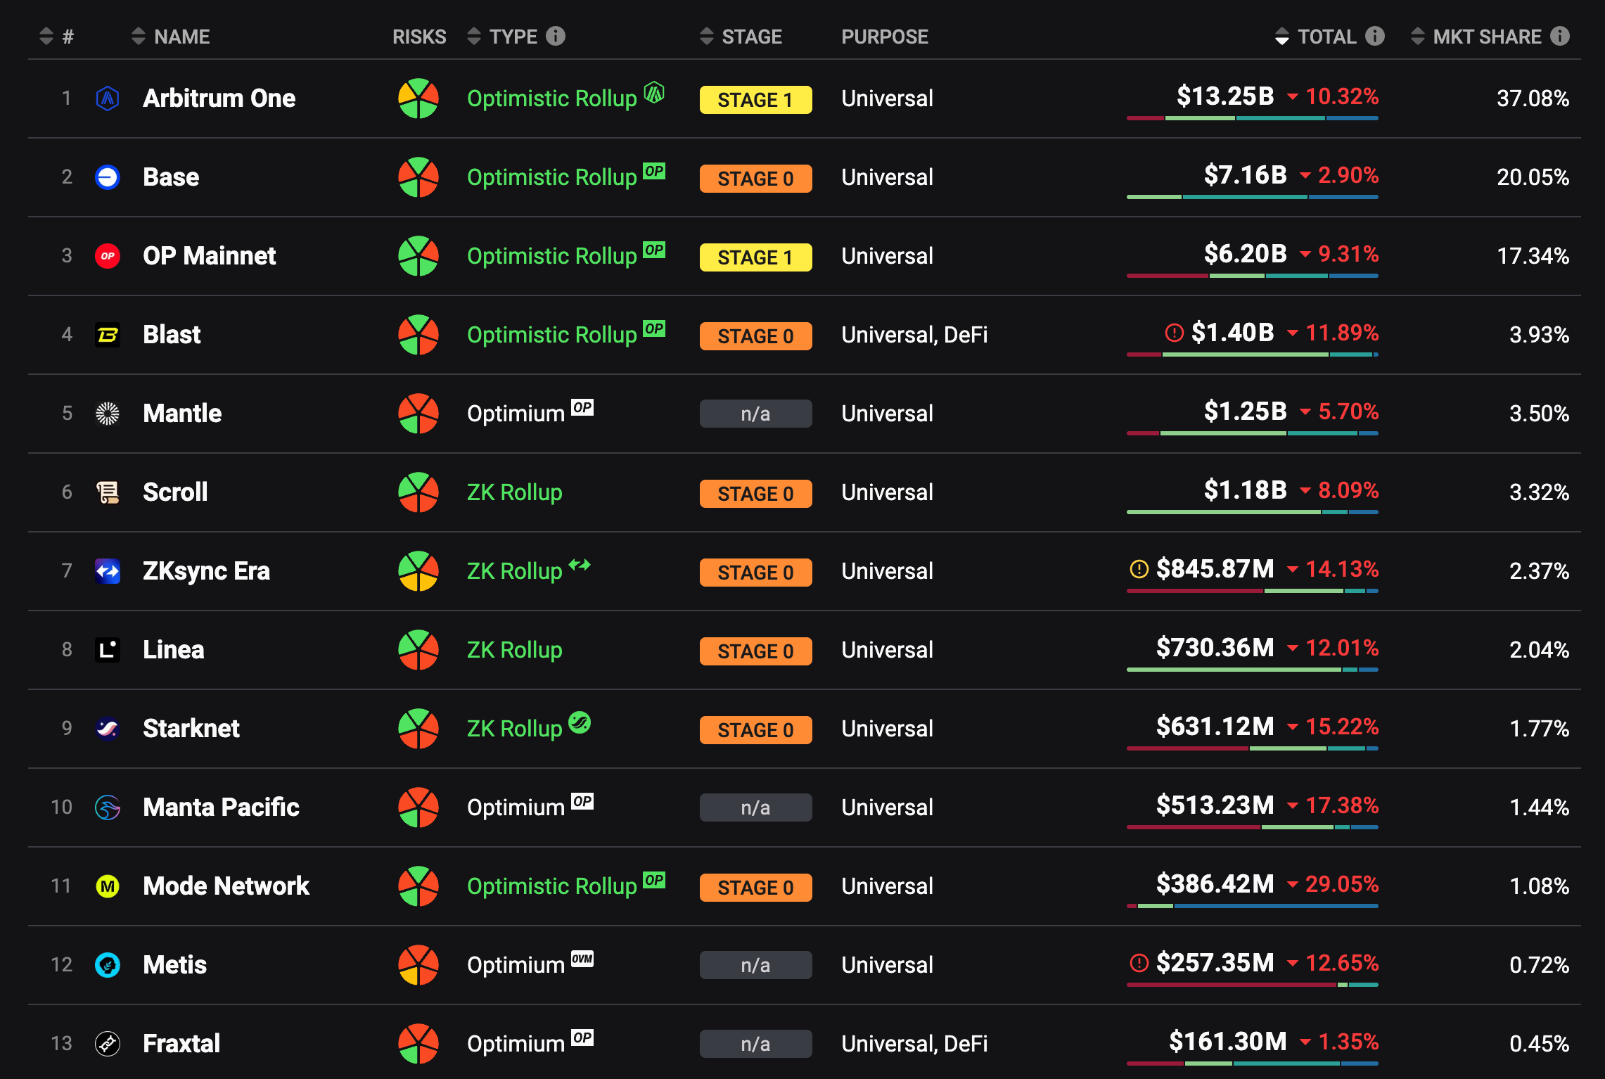Click the TOTAL column info icon

1375,36
